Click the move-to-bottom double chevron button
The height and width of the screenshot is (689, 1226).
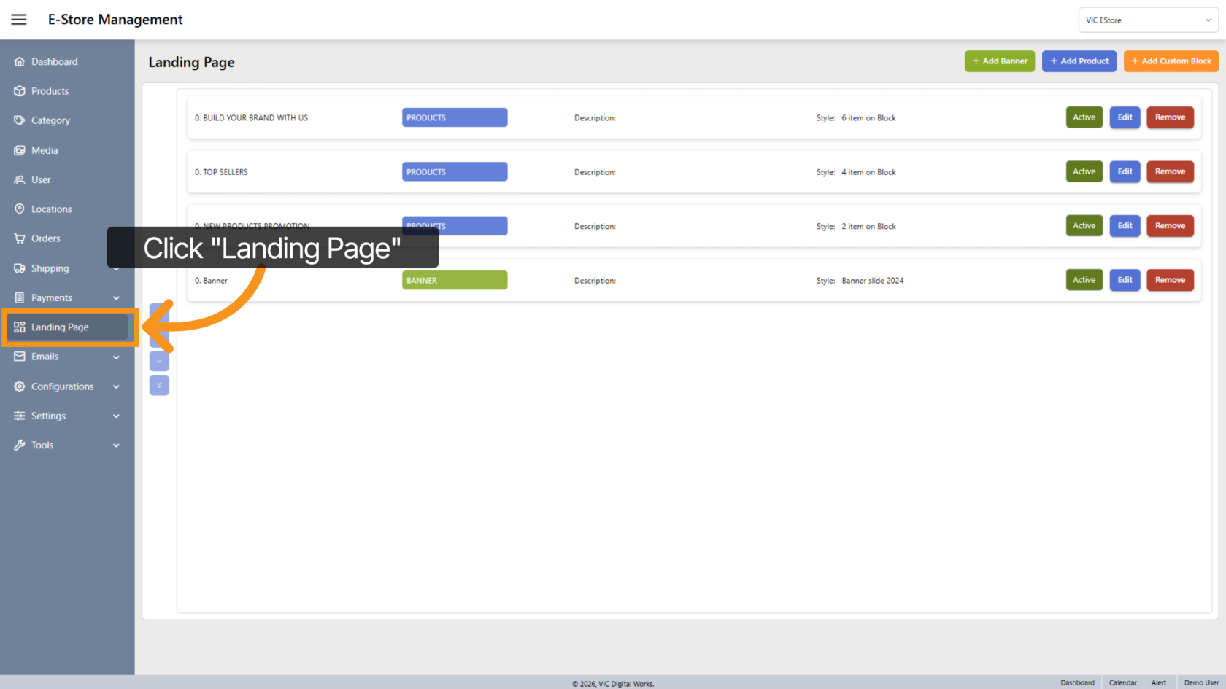[x=159, y=385]
